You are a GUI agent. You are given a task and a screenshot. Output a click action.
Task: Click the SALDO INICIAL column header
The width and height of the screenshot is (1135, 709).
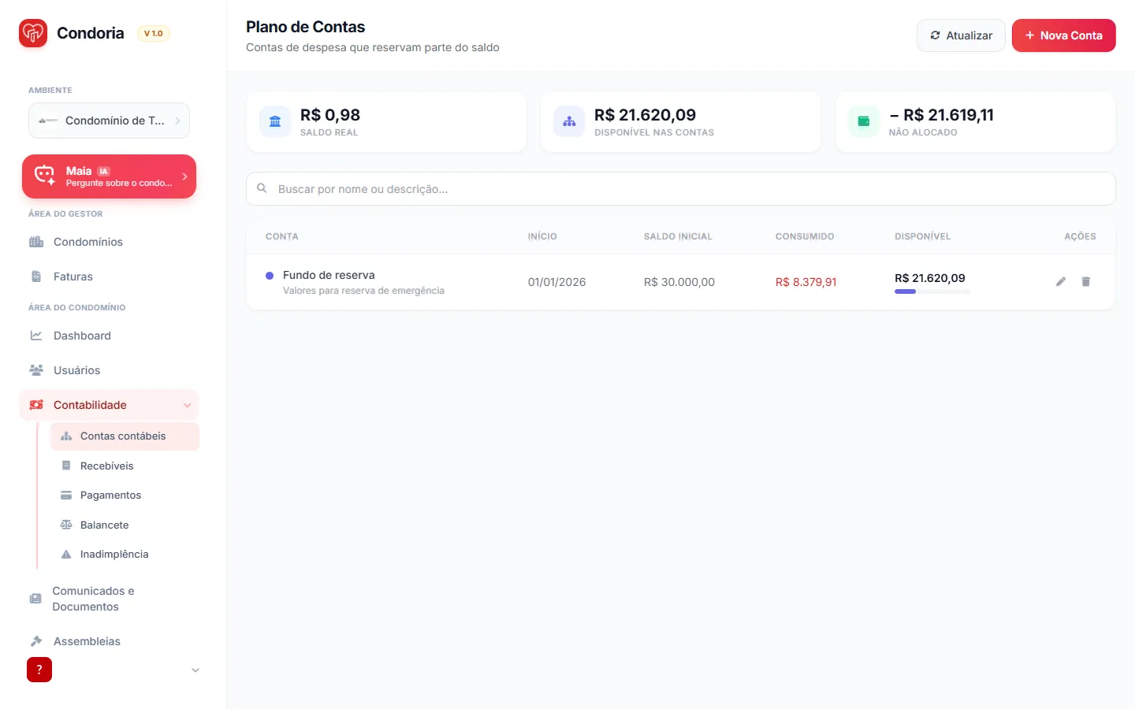(x=678, y=236)
